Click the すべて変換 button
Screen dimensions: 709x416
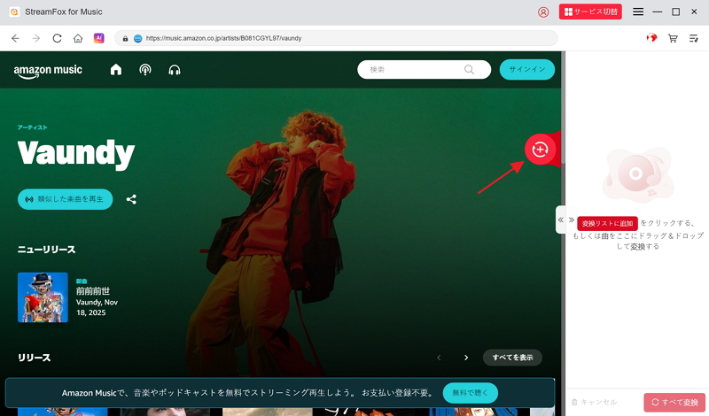[x=674, y=402]
